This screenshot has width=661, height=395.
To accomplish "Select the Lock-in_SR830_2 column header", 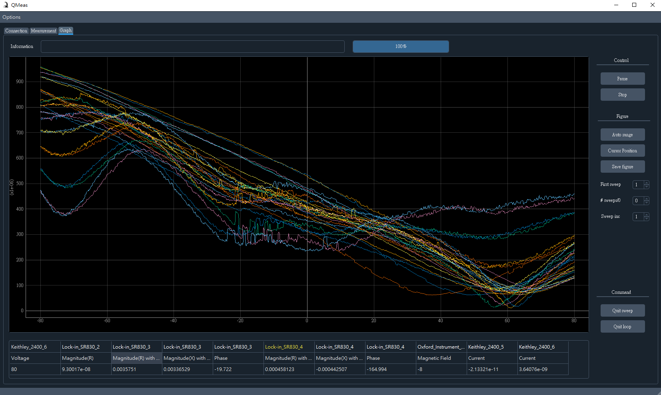I will click(86, 347).
